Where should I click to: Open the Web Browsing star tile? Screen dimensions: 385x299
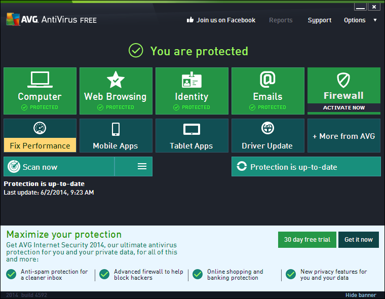coord(115,91)
